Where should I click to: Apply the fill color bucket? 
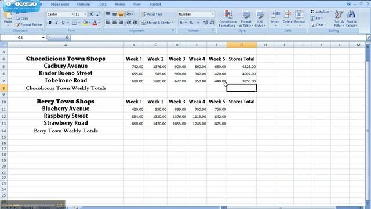point(85,23)
